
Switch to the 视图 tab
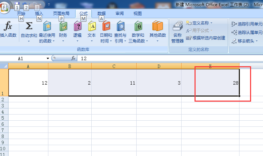point(138,13)
